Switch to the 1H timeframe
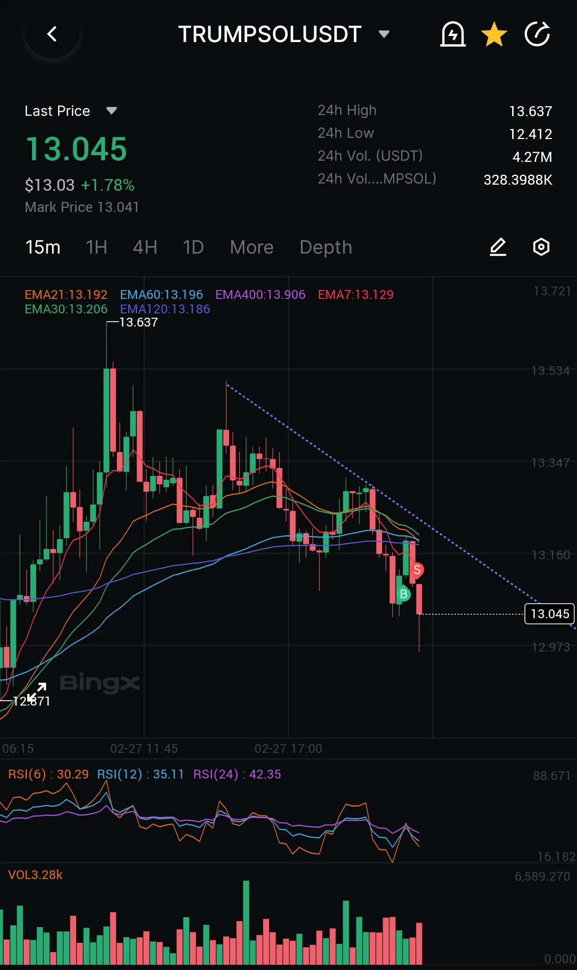 pyautogui.click(x=97, y=247)
